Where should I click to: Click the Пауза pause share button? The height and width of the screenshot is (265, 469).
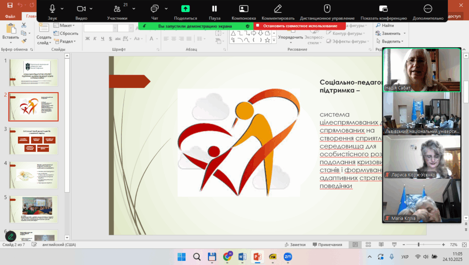214,9
